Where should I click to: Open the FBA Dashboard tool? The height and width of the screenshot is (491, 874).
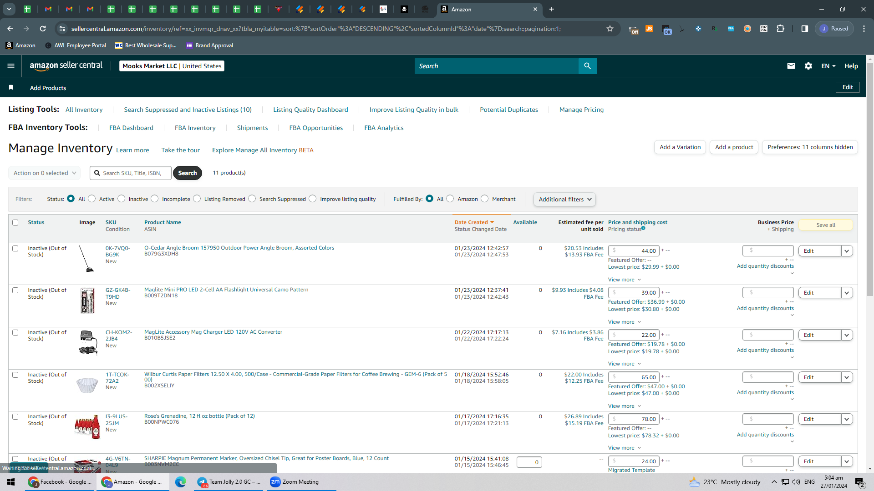tap(131, 128)
